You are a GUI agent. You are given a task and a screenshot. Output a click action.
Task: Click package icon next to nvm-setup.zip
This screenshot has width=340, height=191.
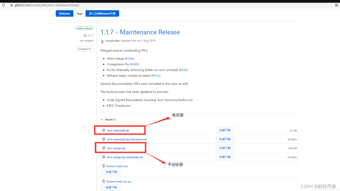coord(104,148)
